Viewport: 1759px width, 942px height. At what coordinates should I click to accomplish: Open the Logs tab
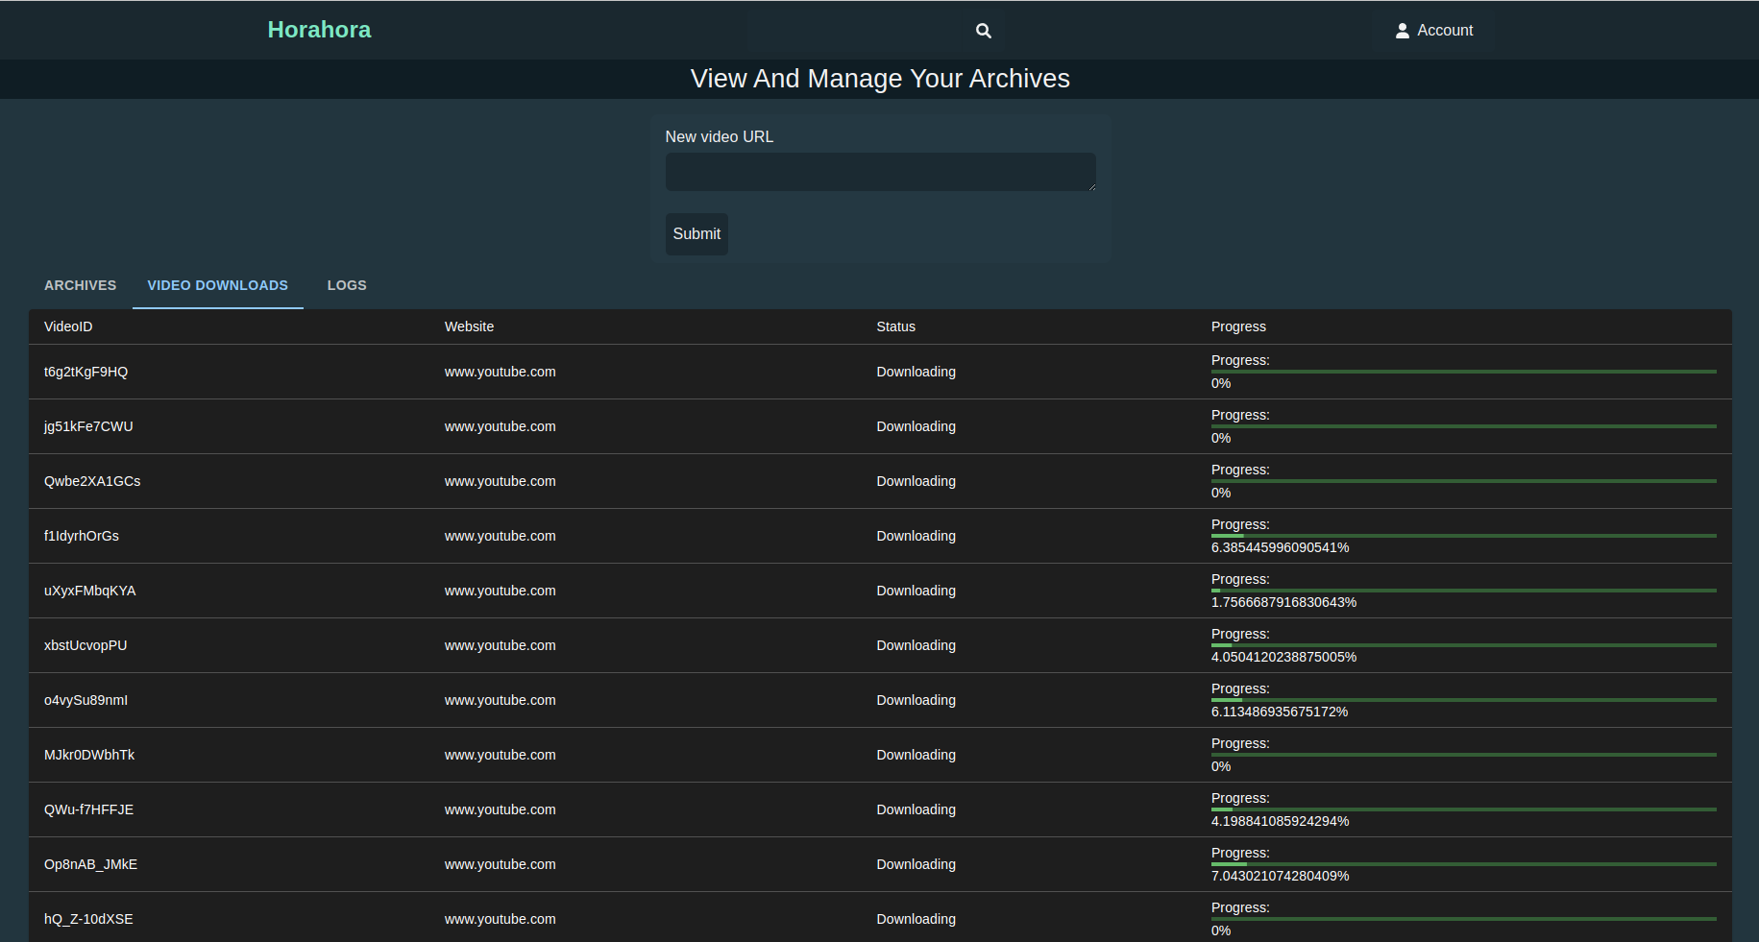[x=347, y=285]
